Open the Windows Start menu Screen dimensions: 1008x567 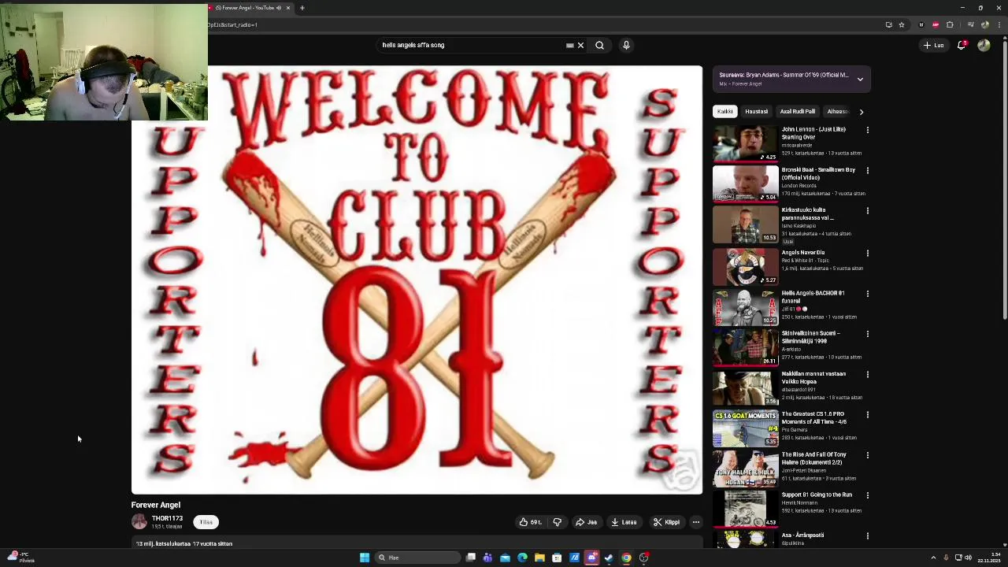click(x=365, y=558)
